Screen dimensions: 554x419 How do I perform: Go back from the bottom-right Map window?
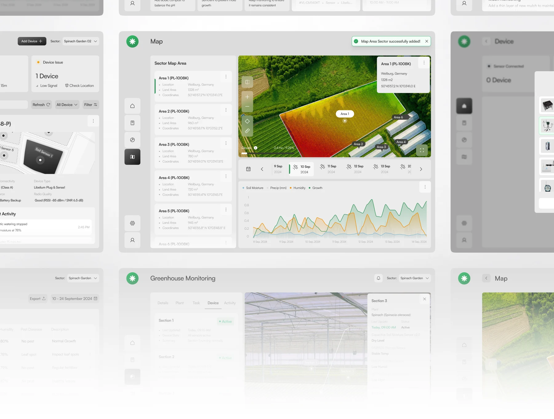coord(486,278)
